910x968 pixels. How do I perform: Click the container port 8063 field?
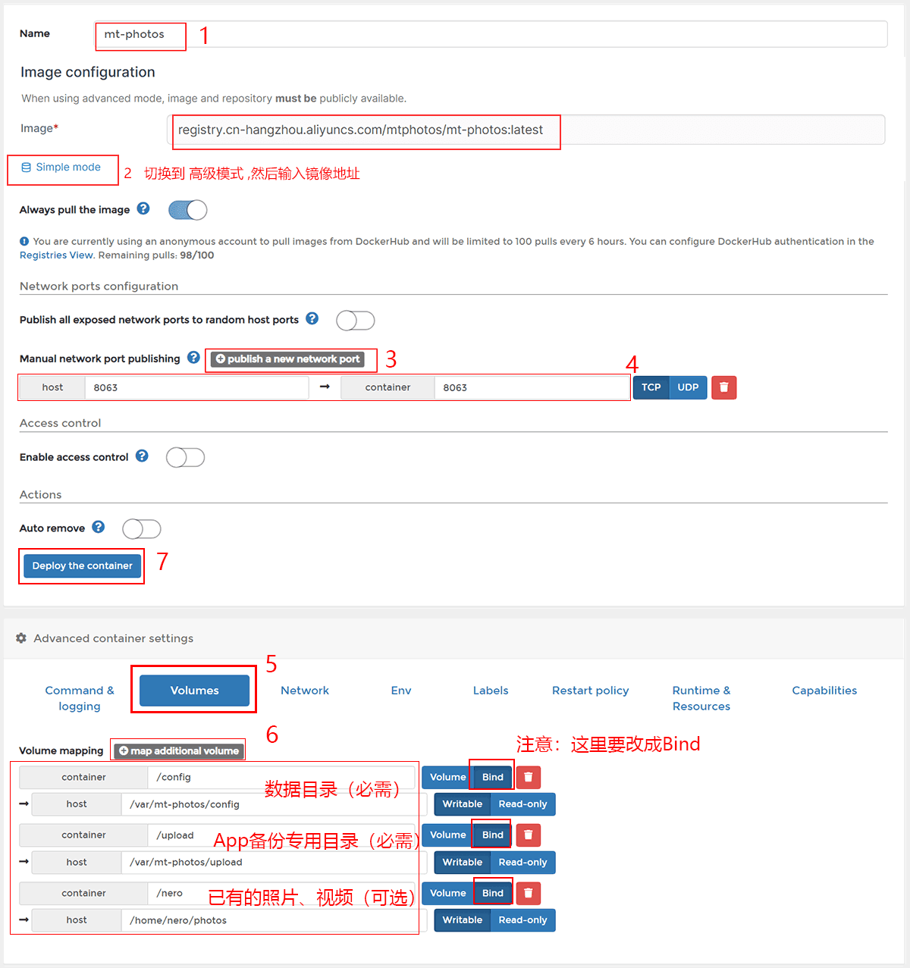pos(532,387)
